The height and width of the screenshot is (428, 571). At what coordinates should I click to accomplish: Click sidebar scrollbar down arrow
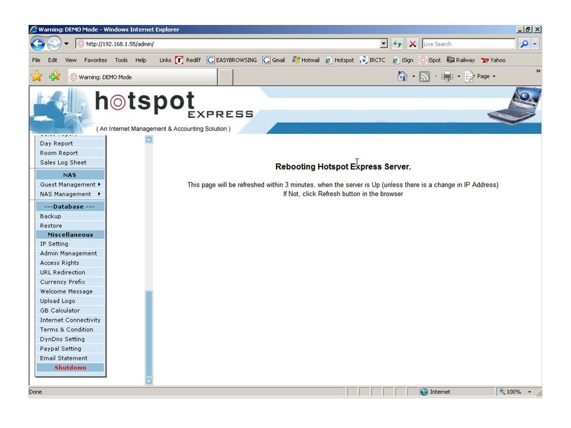[149, 381]
